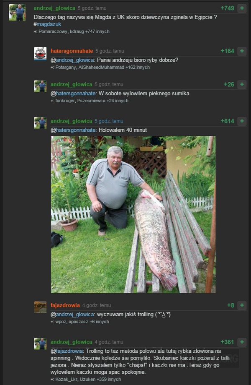
Task: Expand '+747 innych' voters list
Action: click(97, 31)
